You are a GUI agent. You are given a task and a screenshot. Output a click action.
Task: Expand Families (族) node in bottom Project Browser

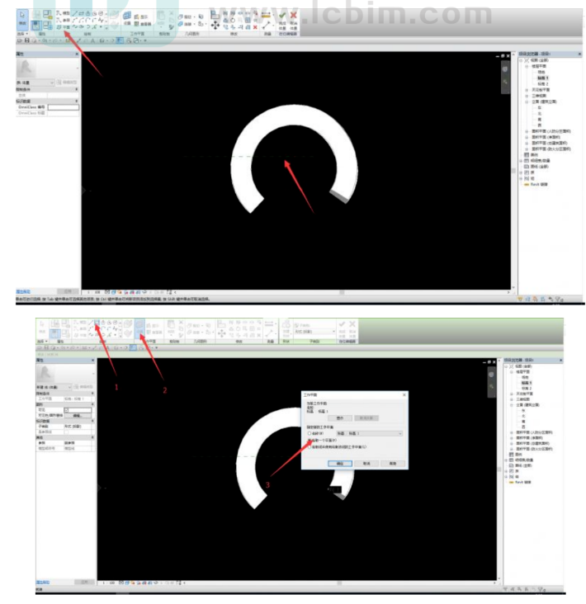506,471
